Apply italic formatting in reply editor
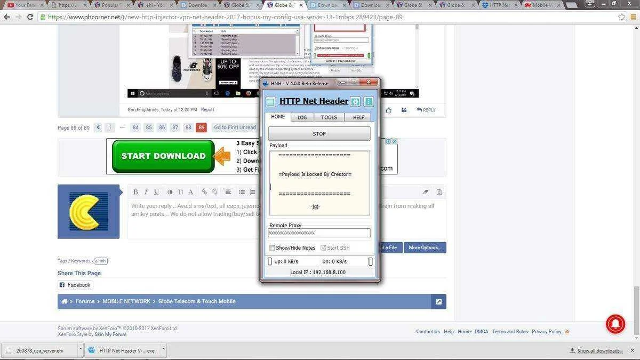This screenshot has height=360, width=640. click(x=146, y=192)
